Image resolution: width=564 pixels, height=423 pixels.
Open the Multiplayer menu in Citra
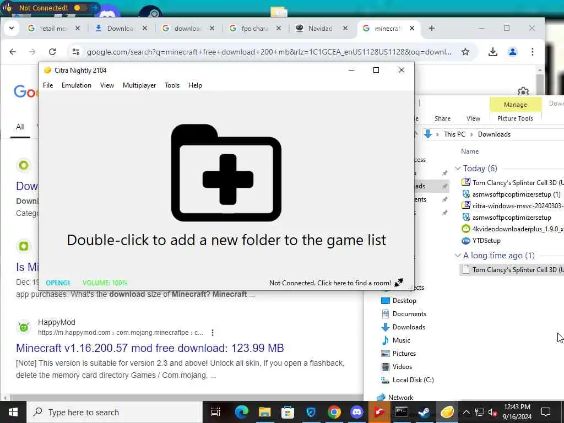(139, 85)
